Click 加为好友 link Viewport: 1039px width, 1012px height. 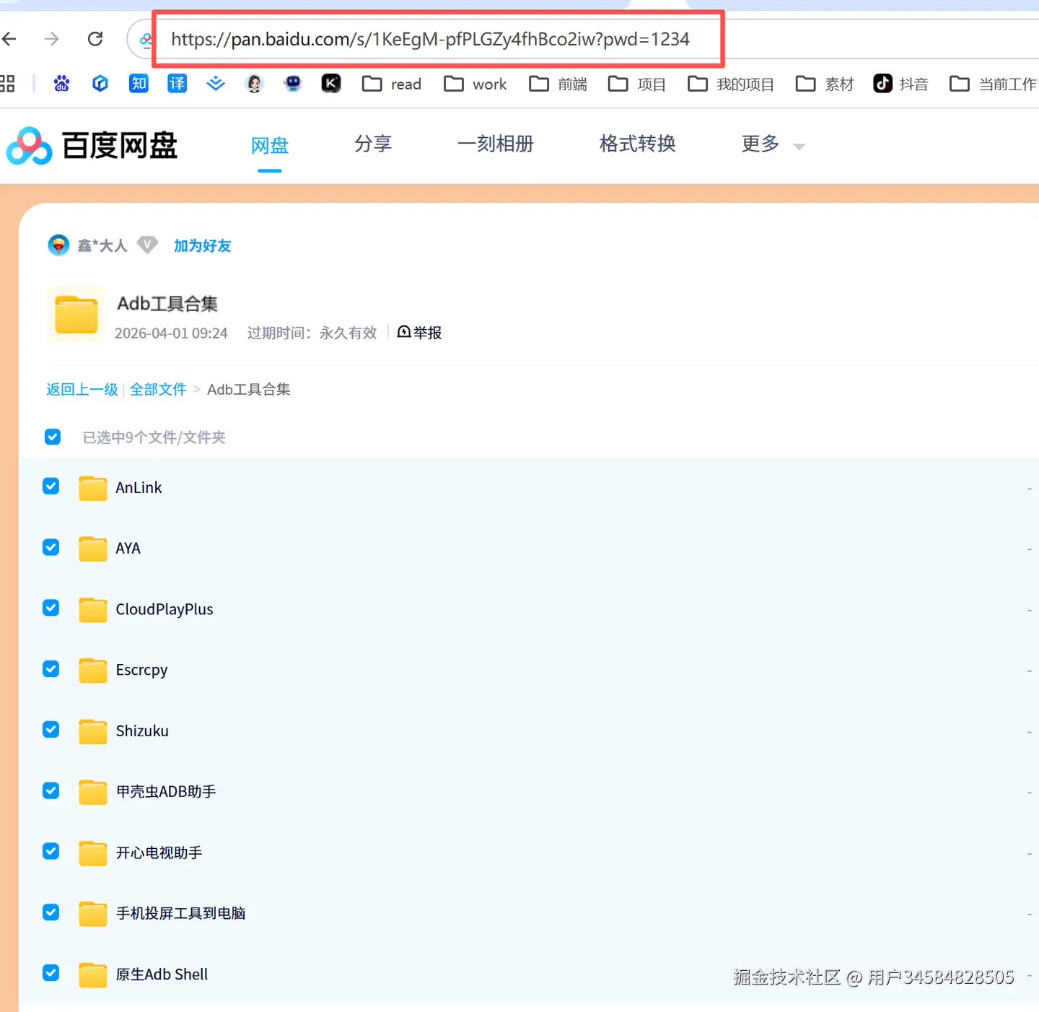point(203,245)
